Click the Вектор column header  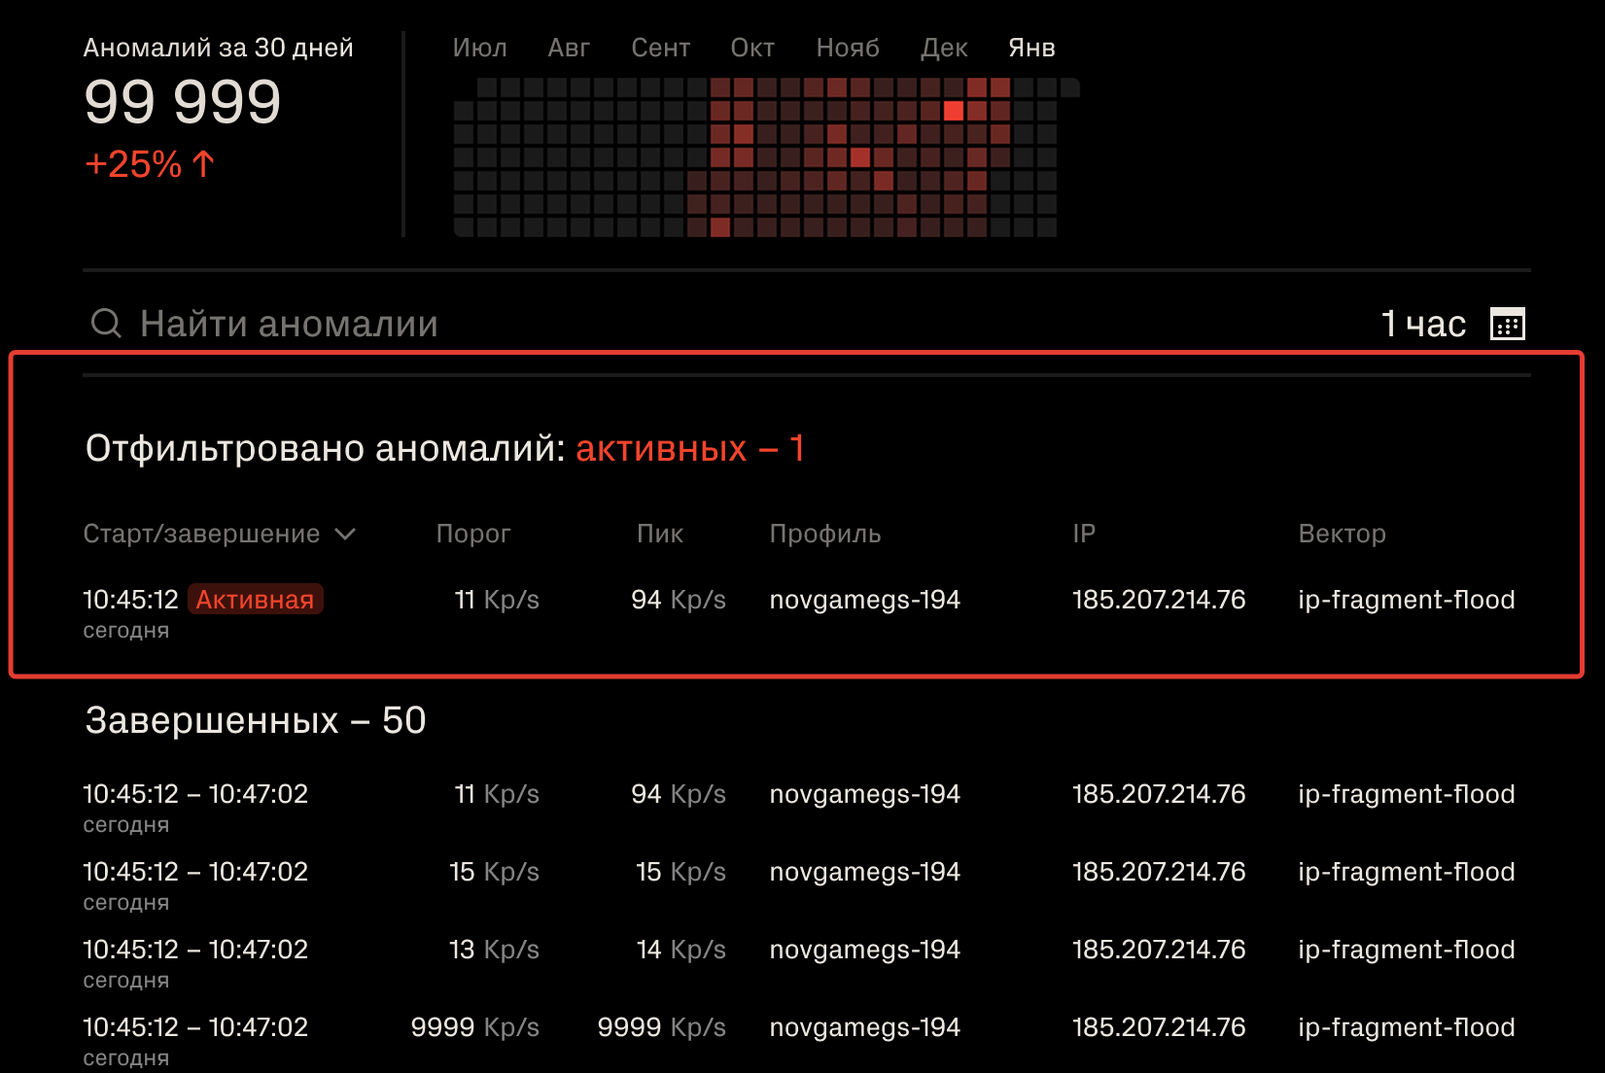coord(1342,534)
